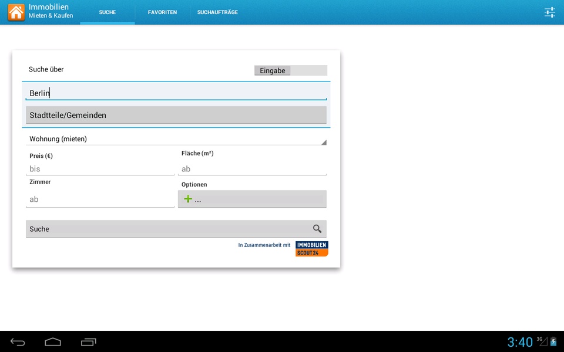Open the Optionen button
This screenshot has height=352, width=564.
252,199
